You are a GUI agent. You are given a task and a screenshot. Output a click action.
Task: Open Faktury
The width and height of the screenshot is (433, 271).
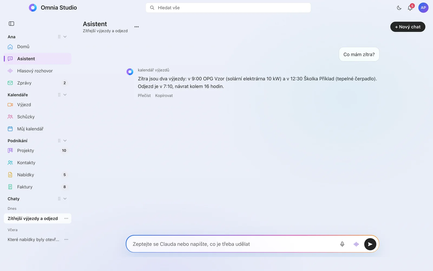tap(38, 187)
